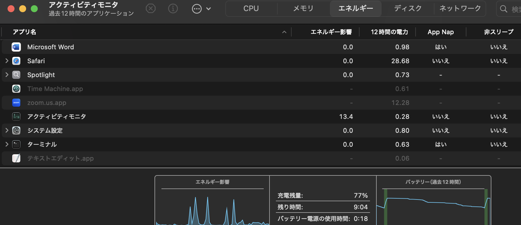
Task: Select the Time Machine.app row name
Action: (x=55, y=89)
